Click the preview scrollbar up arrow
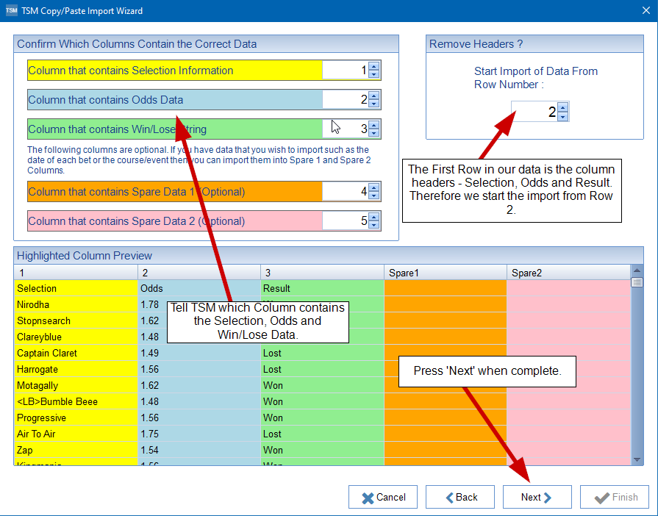The width and height of the screenshot is (658, 516). point(637,270)
